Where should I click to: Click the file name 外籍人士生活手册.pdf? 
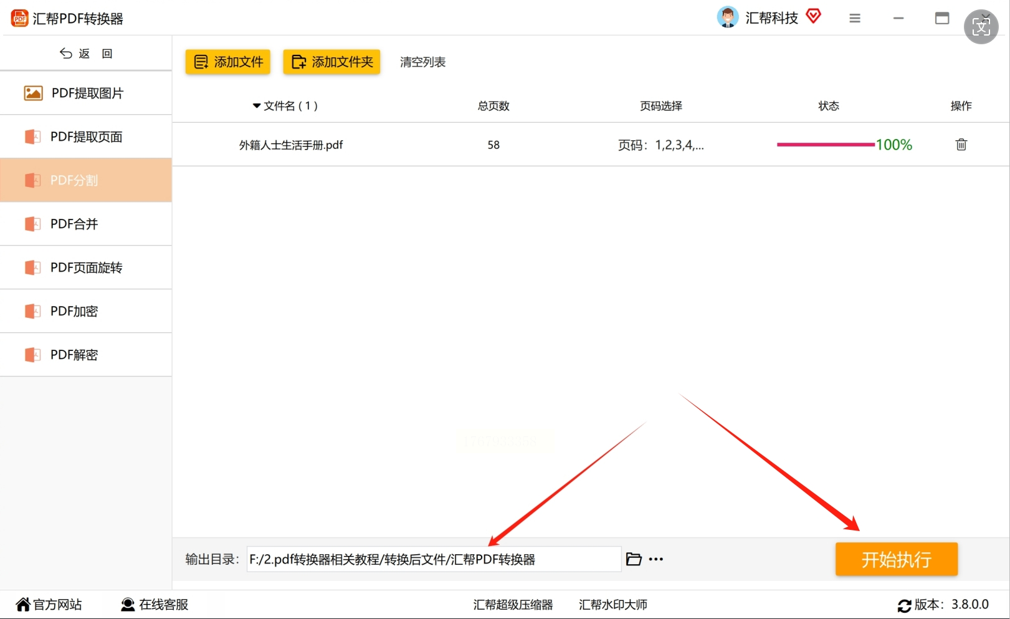click(x=291, y=145)
